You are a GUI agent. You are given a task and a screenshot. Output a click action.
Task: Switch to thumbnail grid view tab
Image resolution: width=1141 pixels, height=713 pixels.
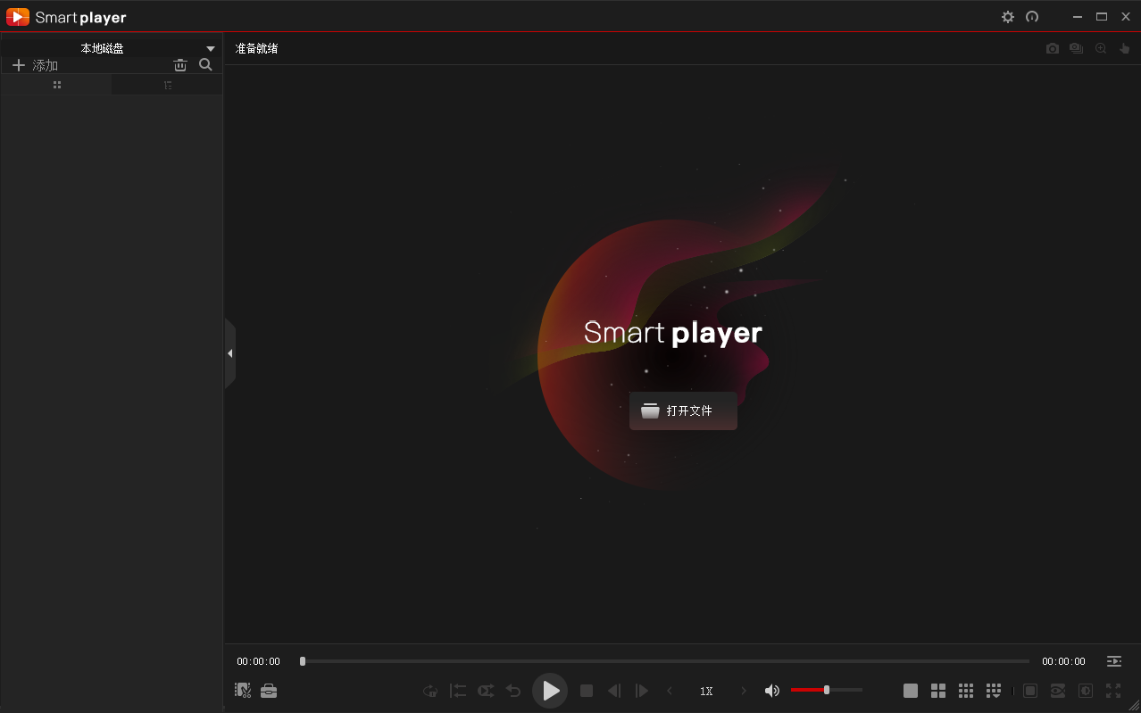[57, 85]
